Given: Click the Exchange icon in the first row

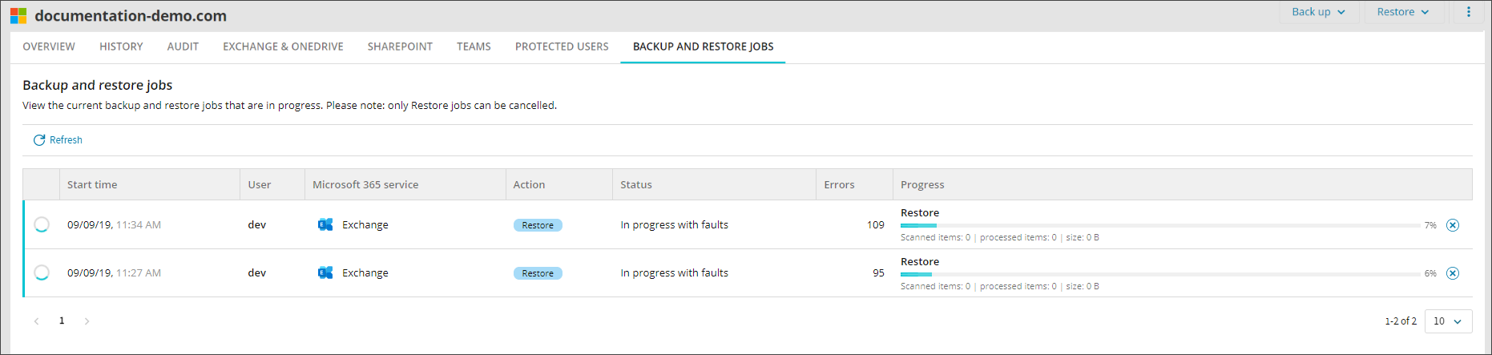Looking at the screenshot, I should 325,224.
